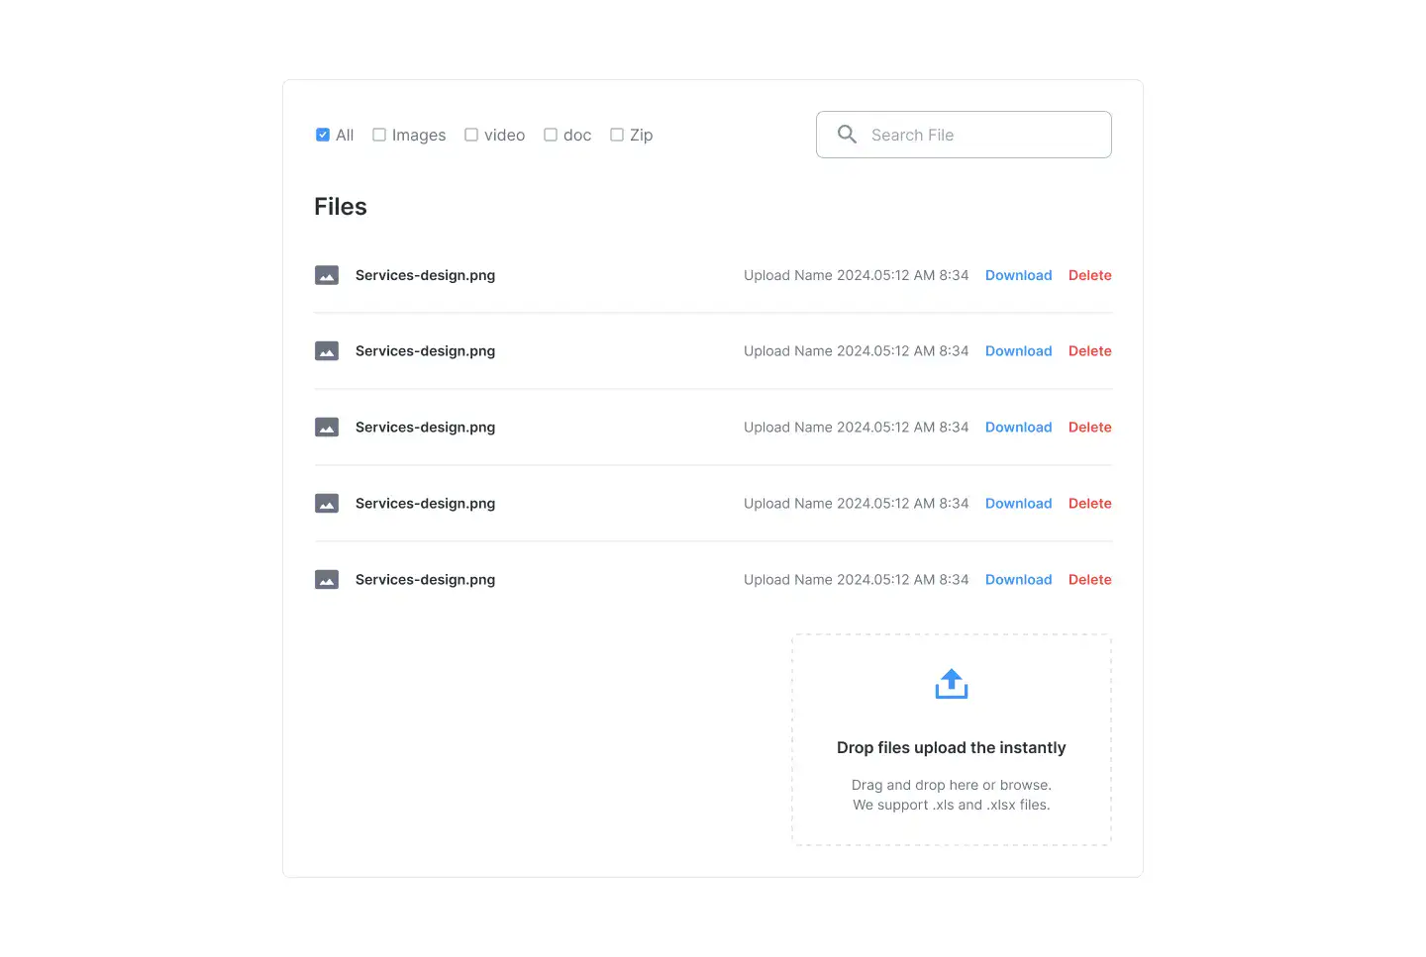Click the image icon in the fourth file row
1426x957 pixels.
pos(327,504)
